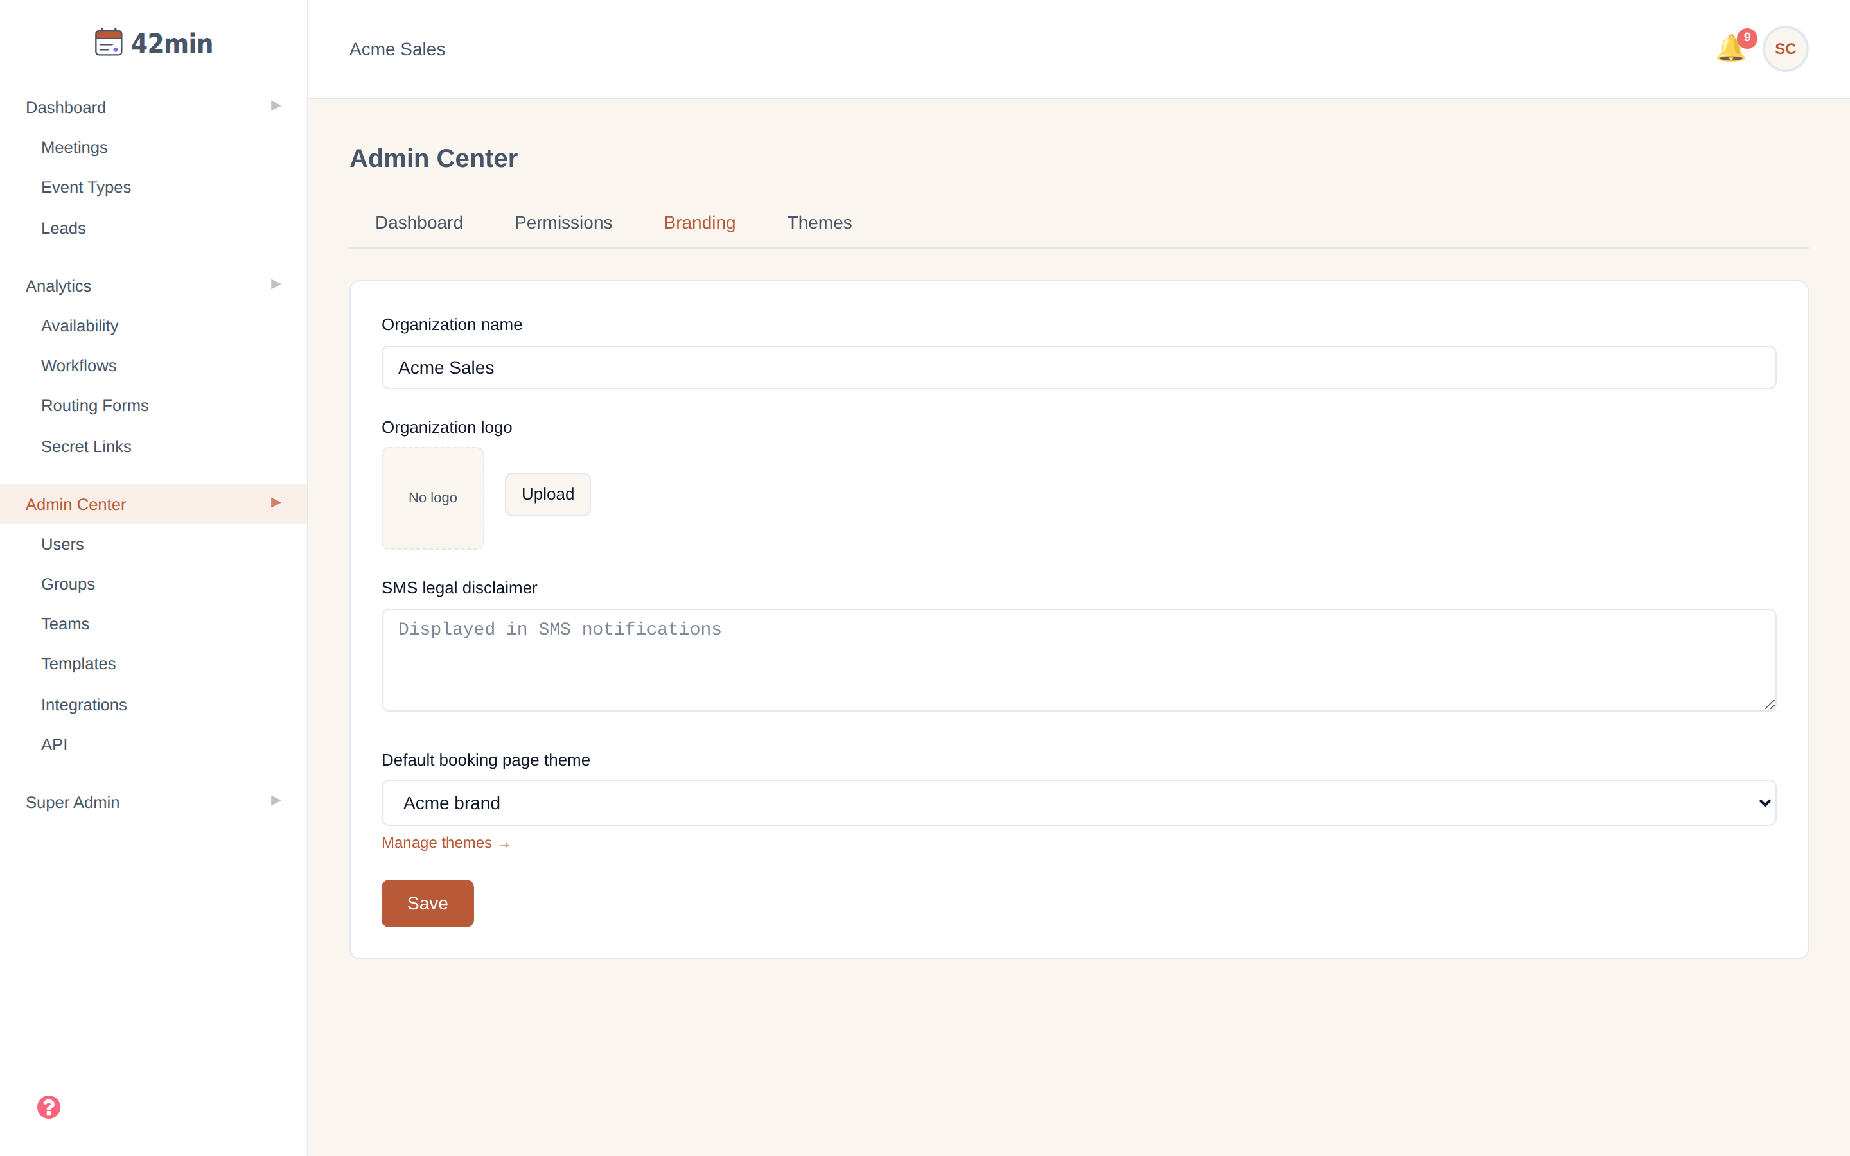The width and height of the screenshot is (1850, 1156).
Task: Open Meetings in the sidebar
Action: (x=74, y=148)
